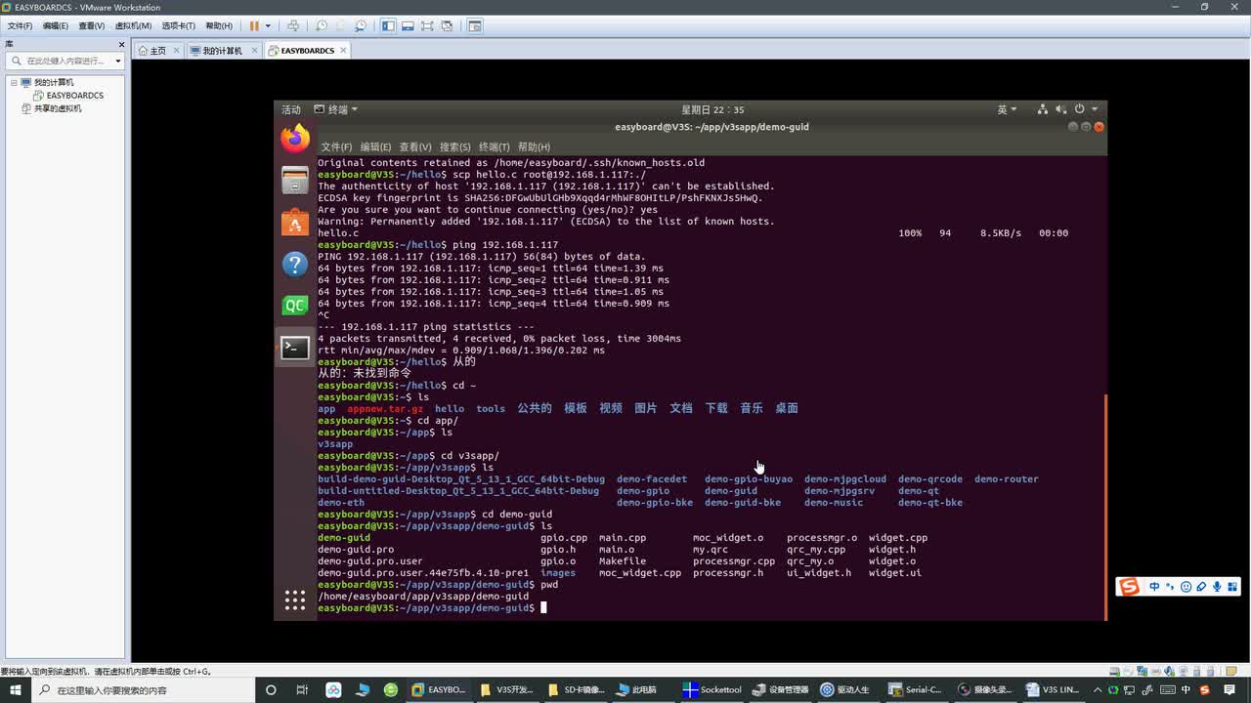Open the Files manager in Ubuntu dock
This screenshot has height=703, width=1251.
tap(295, 181)
